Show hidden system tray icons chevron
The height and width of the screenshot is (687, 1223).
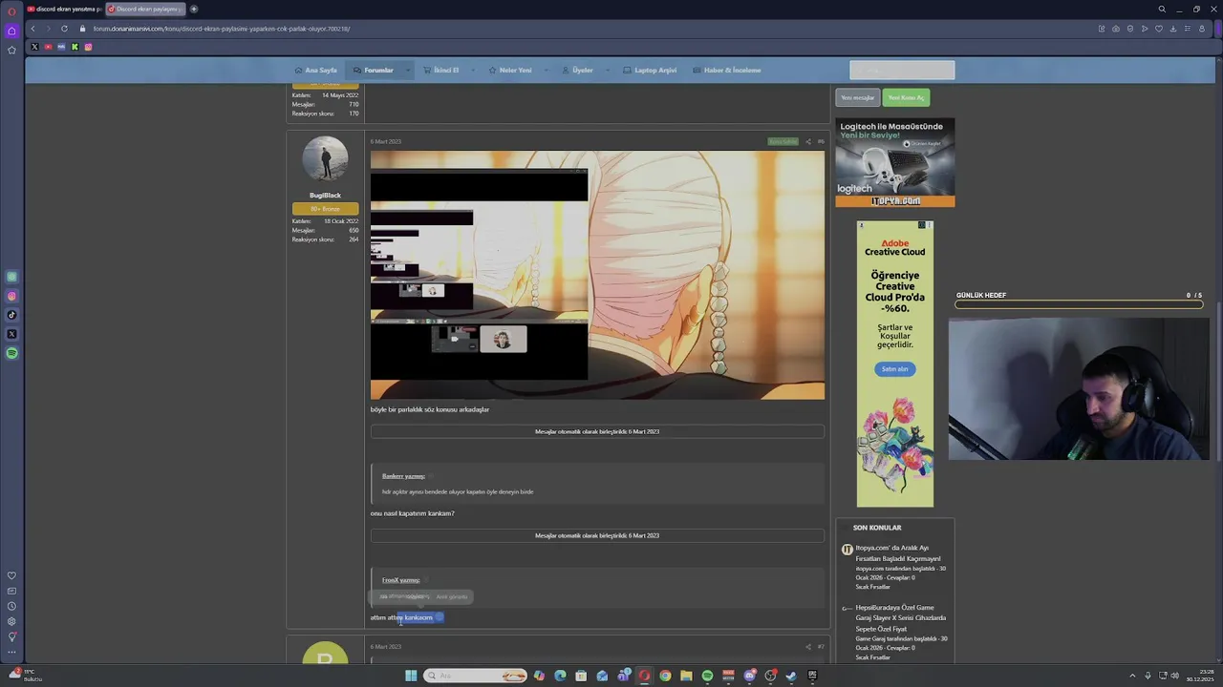pyautogui.click(x=1132, y=676)
